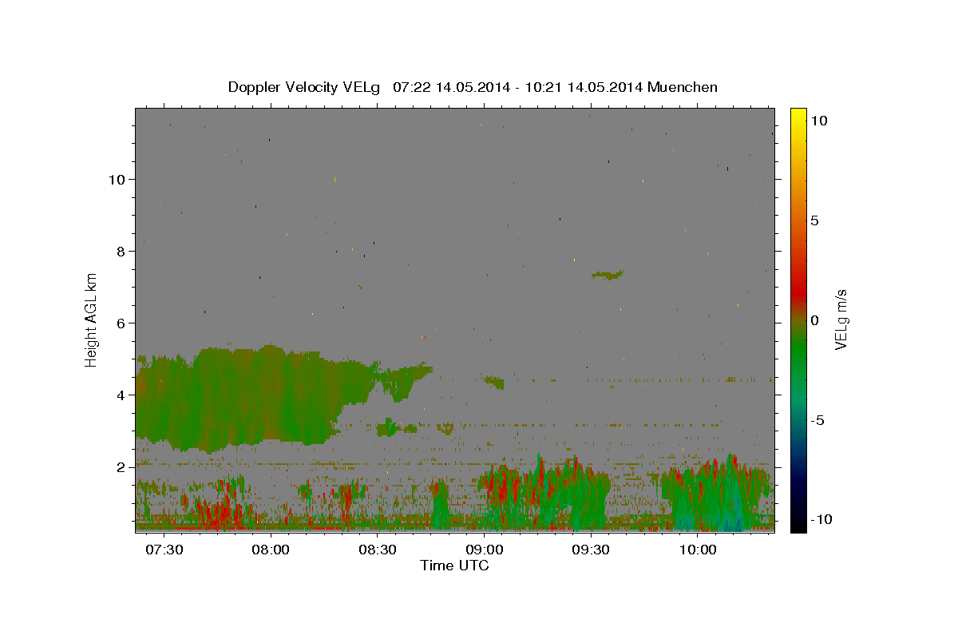This screenshot has height=639, width=958.
Task: Click the 09:30 time tick label
Action: [592, 550]
